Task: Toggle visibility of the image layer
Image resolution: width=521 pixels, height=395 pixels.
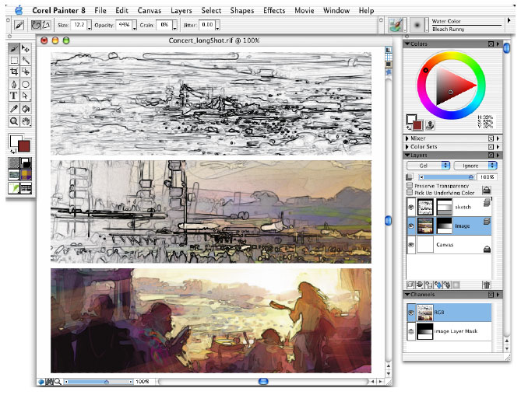Action: (x=411, y=225)
